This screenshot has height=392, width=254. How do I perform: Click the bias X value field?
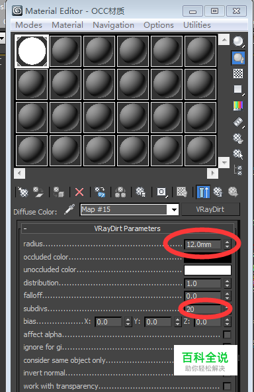108,322
